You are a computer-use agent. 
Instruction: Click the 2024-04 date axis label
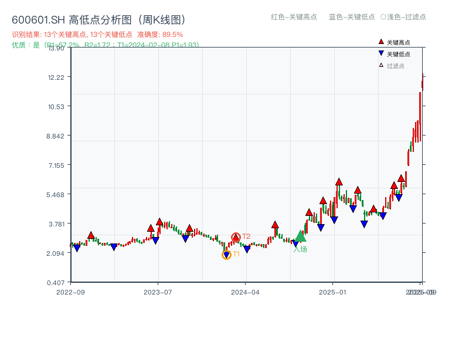245,292
